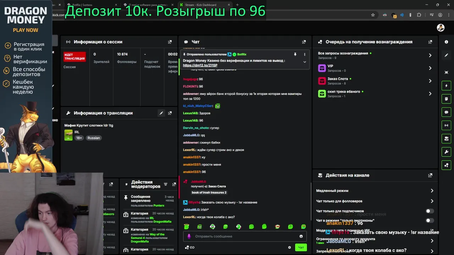Click addowner username on скинул бабки
This screenshot has height=255, width=454.
191,143
